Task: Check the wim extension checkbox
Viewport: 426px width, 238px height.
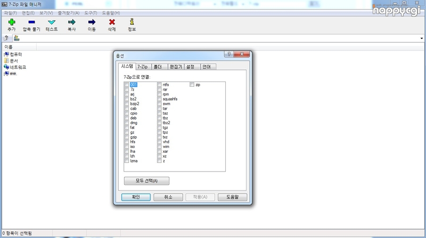Action: [159, 146]
